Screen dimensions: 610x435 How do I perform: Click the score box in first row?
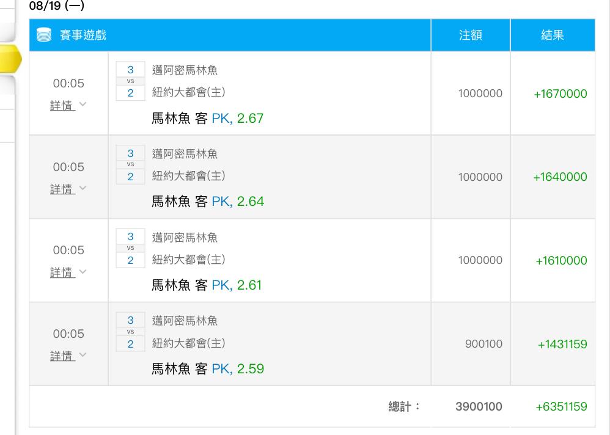pyautogui.click(x=130, y=81)
